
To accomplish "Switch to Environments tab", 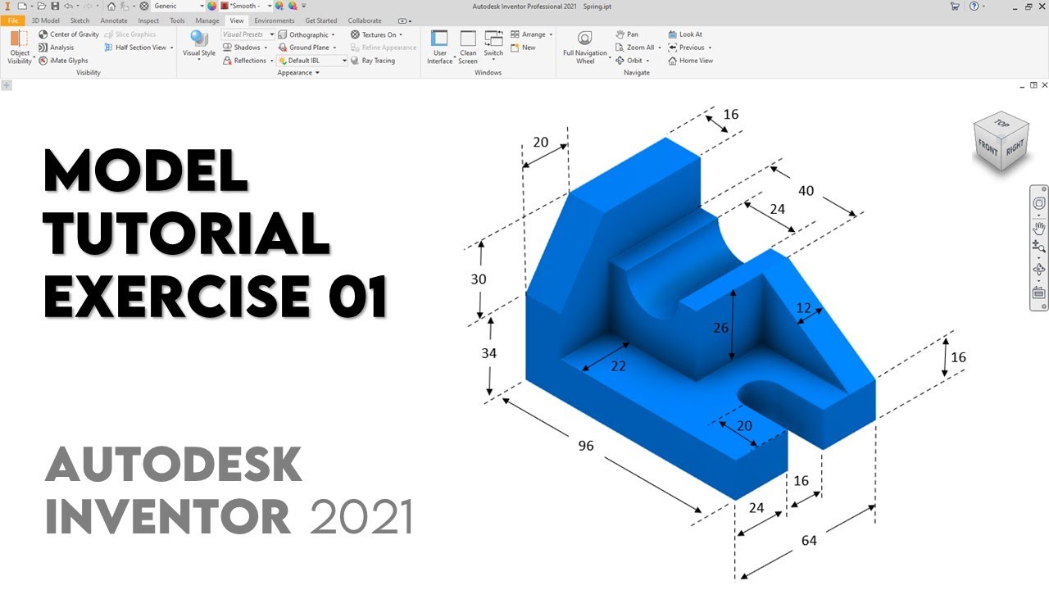I will click(275, 20).
